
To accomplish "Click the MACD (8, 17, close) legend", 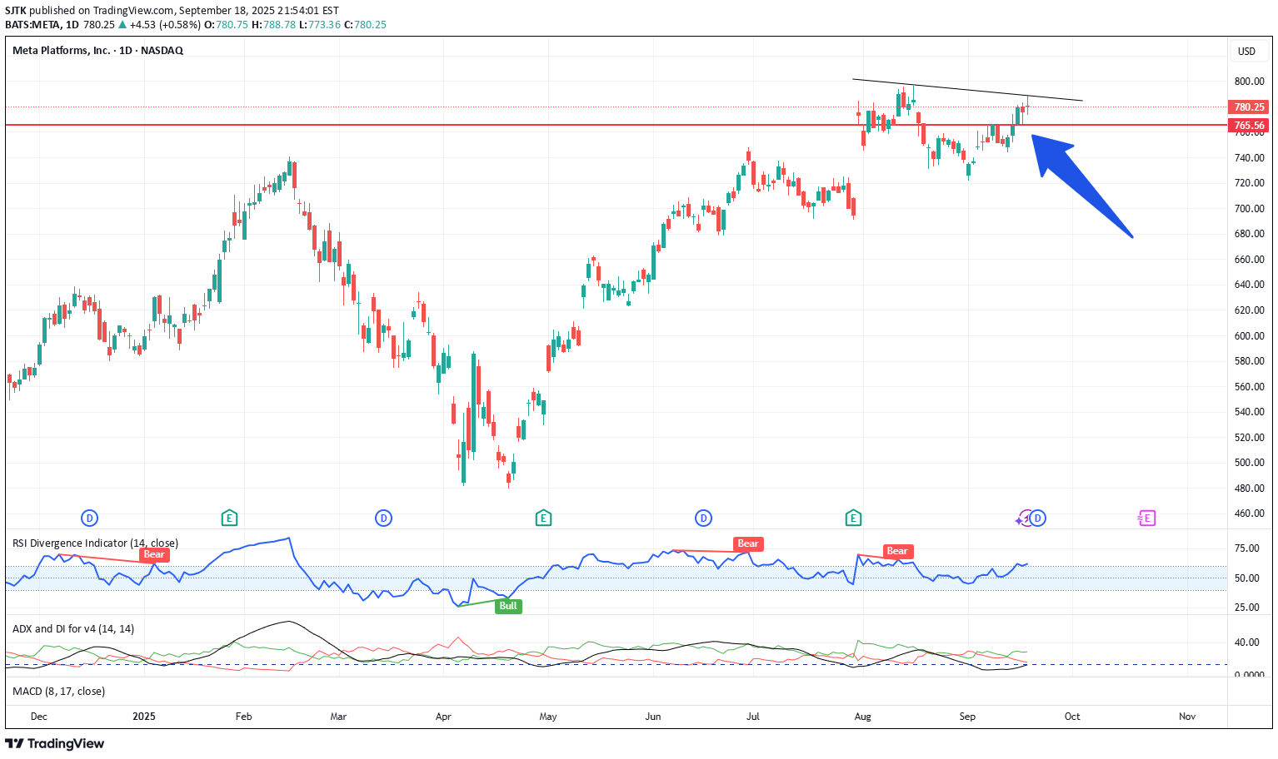I will click(58, 692).
